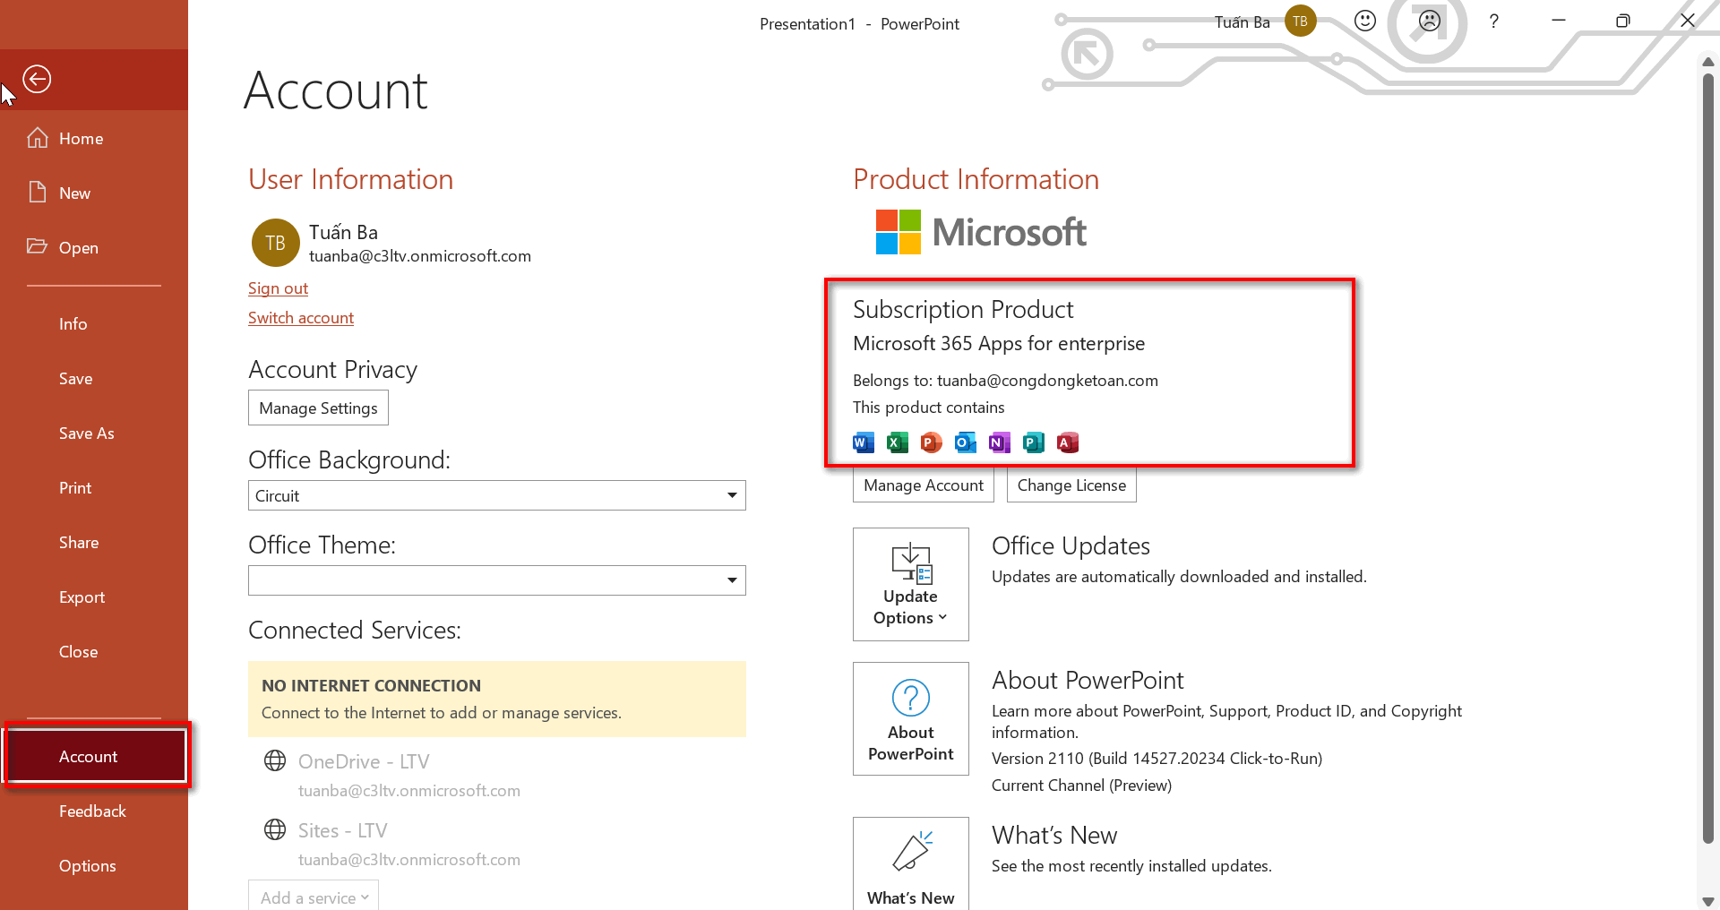The image size is (1720, 910).
Task: Go back using the back arrow
Action: (x=37, y=79)
